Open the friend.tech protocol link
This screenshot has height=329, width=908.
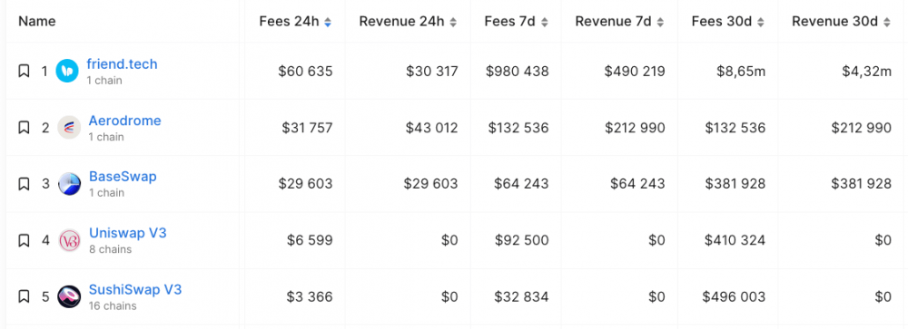(x=123, y=63)
